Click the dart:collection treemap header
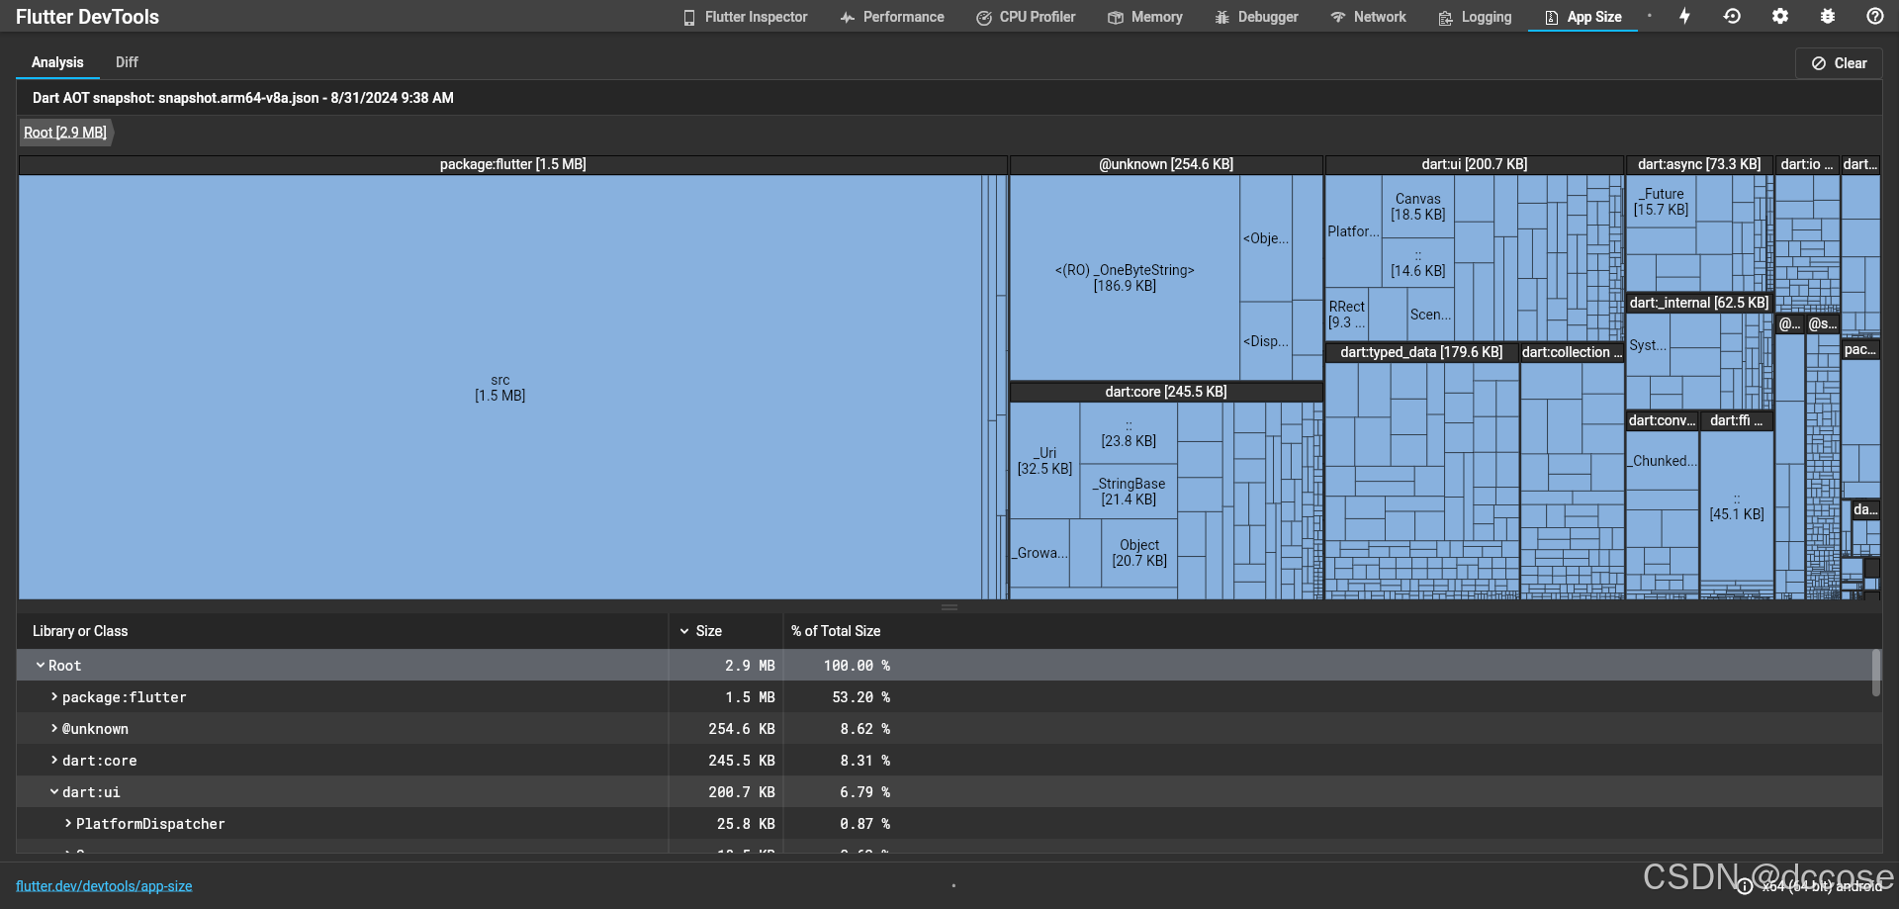 click(x=1572, y=352)
